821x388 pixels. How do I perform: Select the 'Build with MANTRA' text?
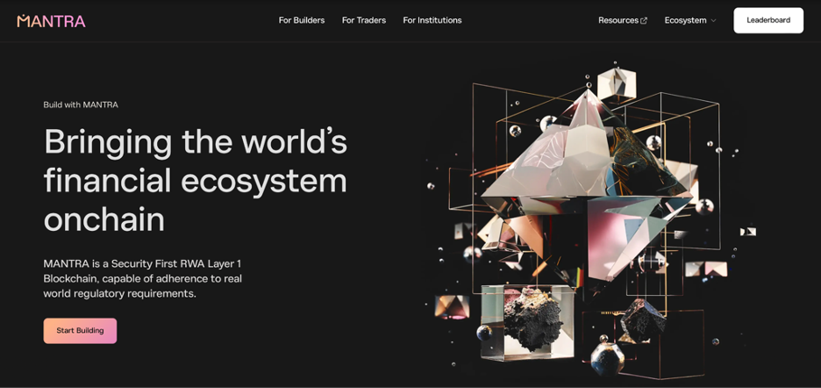[x=81, y=104]
